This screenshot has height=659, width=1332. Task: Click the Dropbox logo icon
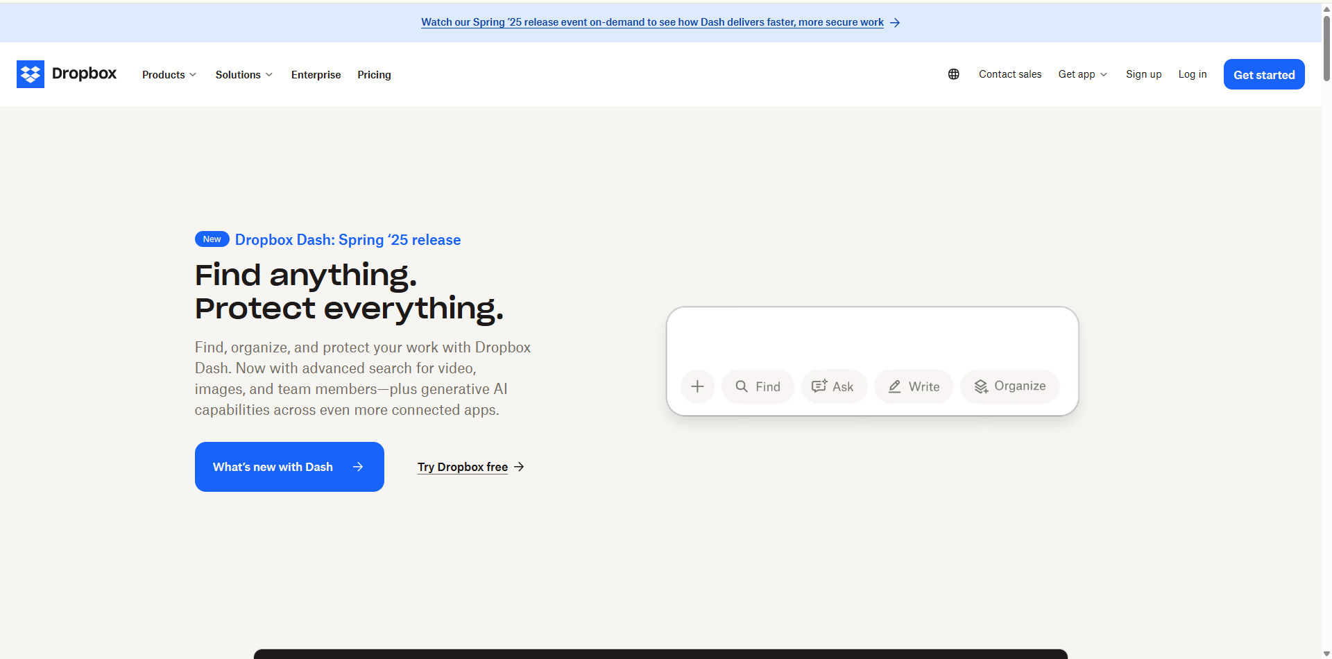point(31,74)
